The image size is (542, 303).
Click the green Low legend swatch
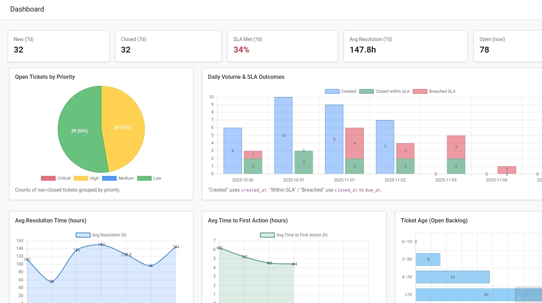(x=144, y=178)
